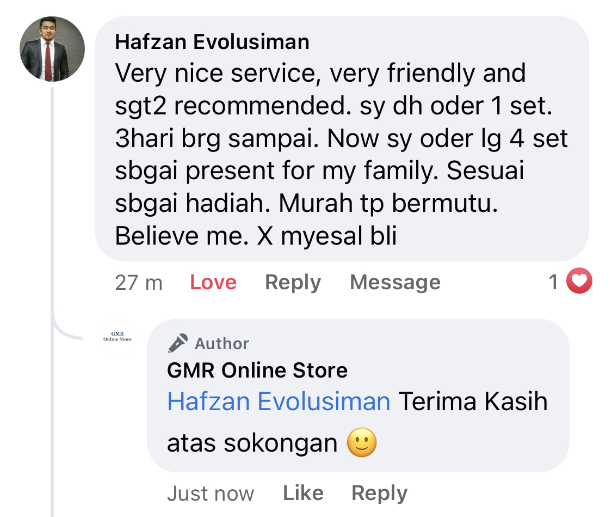Follow the blue Hafzan Evolusiman mention
The image size is (612, 517).
click(279, 402)
